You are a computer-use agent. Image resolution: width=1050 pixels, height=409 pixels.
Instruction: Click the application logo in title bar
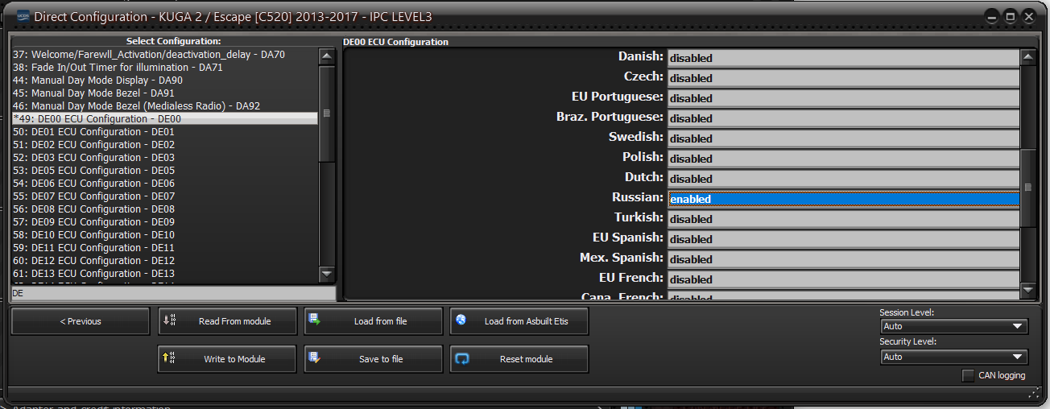23,16
